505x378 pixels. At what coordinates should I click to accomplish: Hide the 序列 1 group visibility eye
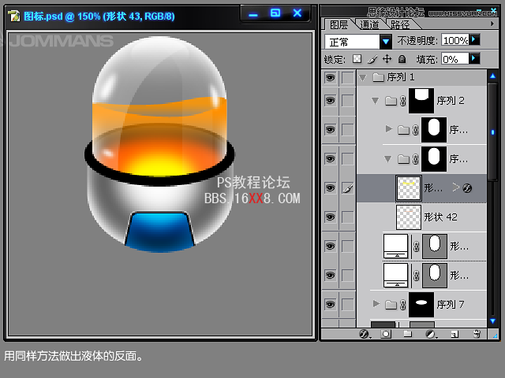pyautogui.click(x=330, y=77)
